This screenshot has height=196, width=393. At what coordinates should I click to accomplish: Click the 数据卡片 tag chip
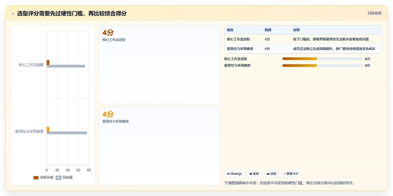coord(291,174)
